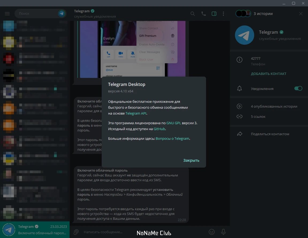
Task: Maximize the Telegram window
Action: pyautogui.click(x=294, y=3)
